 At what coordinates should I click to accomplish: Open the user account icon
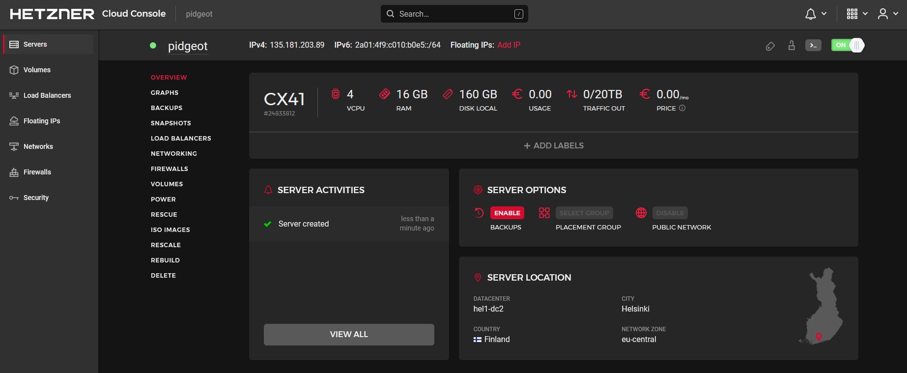tap(883, 14)
